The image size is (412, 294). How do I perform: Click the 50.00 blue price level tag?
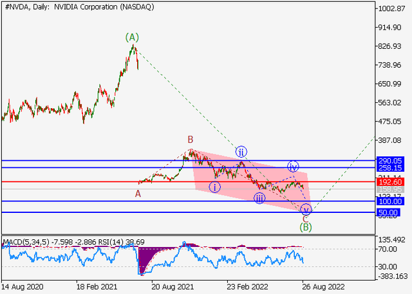[389, 213]
